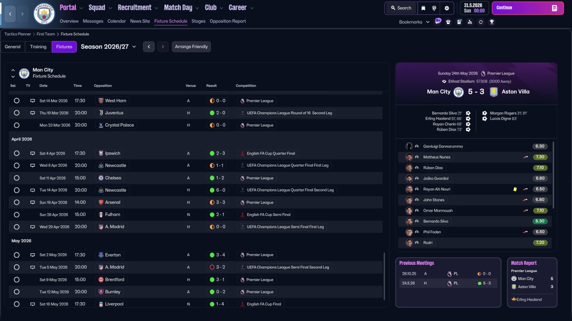The height and width of the screenshot is (321, 572).
Task: Select the Arsenal fixture radio button
Action: point(17,202)
